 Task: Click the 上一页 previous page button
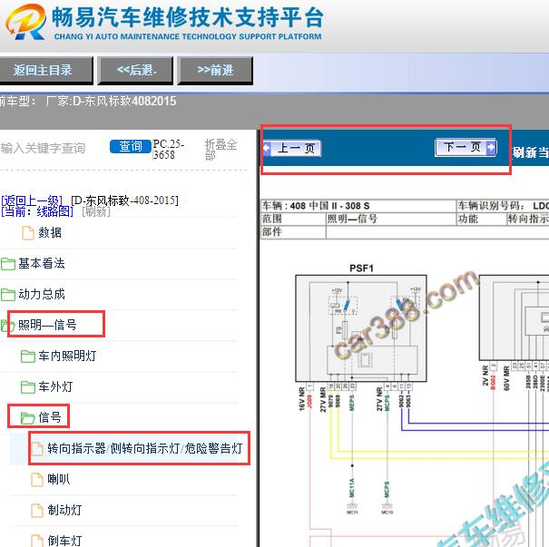click(x=292, y=148)
